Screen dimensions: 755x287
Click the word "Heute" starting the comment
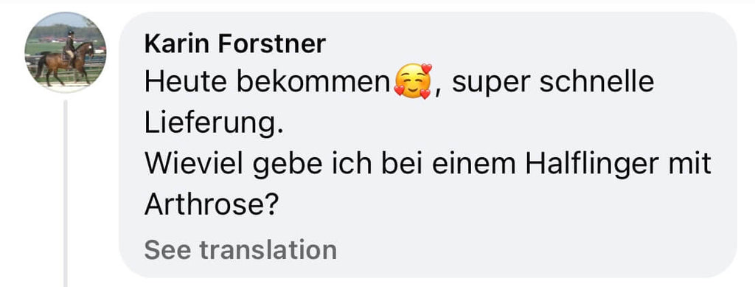(186, 83)
